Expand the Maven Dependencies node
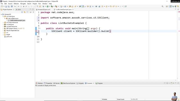Screen dimensions: 180x101 coord(3,31)
